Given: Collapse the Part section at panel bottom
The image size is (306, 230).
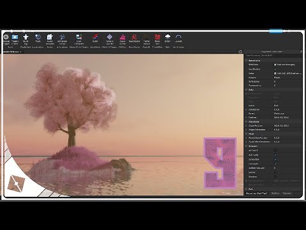Looking at the screenshot, I should coord(246,189).
